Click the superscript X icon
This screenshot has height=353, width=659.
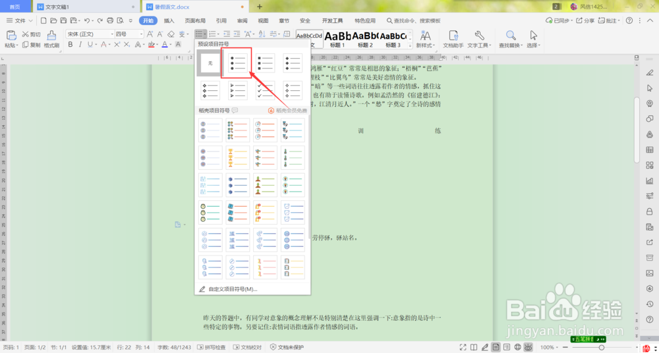[117, 44]
